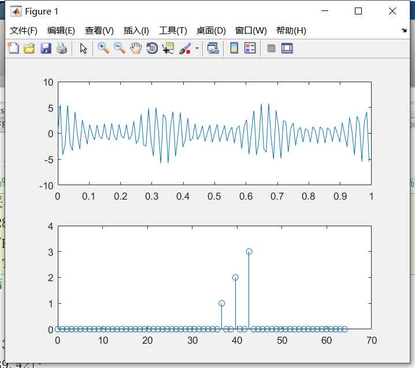This screenshot has width=415, height=368.
Task: Close the Figure 1 window
Action: [x=392, y=11]
